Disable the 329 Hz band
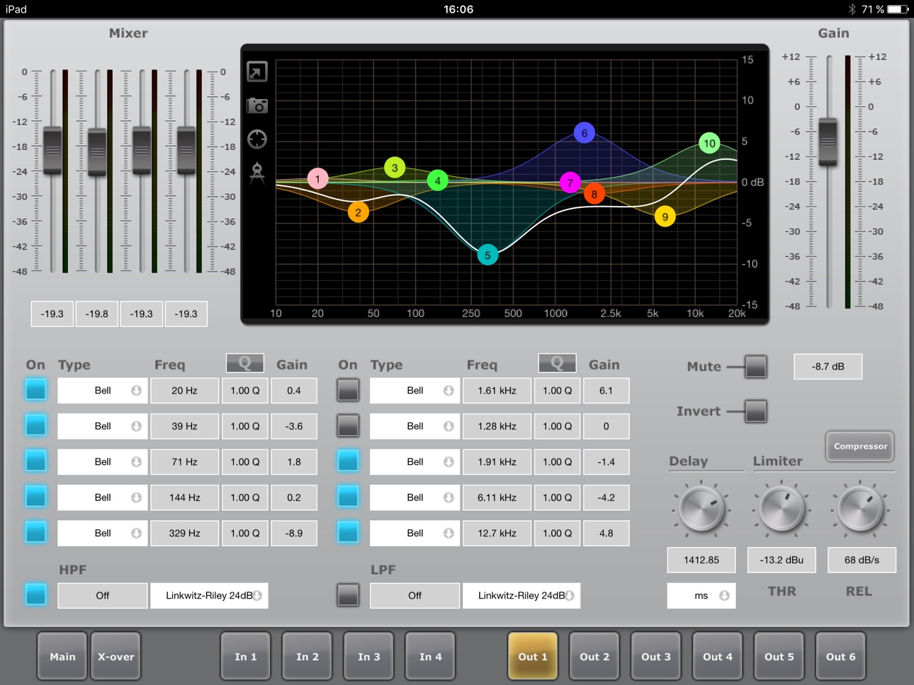 pyautogui.click(x=36, y=532)
